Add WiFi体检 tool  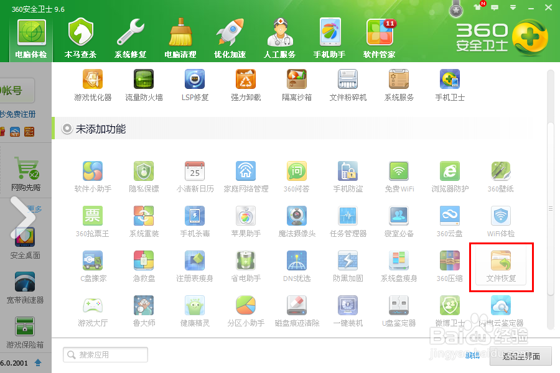501,222
